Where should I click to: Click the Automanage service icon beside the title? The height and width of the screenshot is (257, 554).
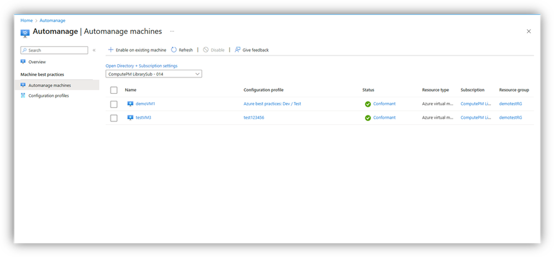25,34
